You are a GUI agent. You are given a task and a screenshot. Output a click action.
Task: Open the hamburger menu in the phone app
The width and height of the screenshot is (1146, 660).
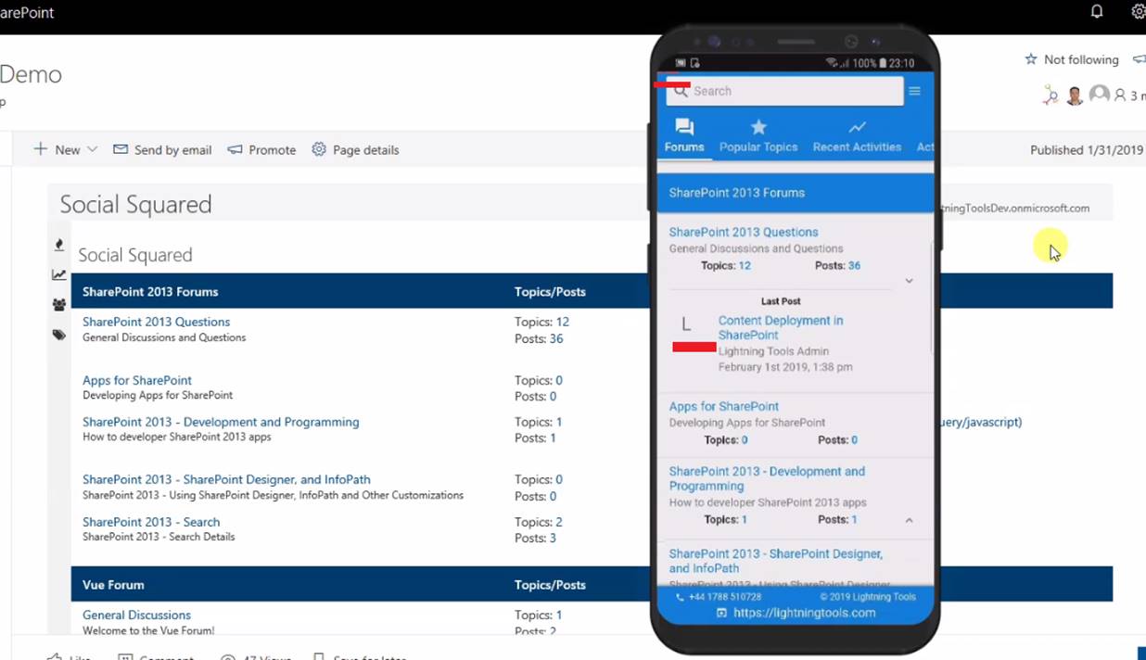tap(914, 91)
